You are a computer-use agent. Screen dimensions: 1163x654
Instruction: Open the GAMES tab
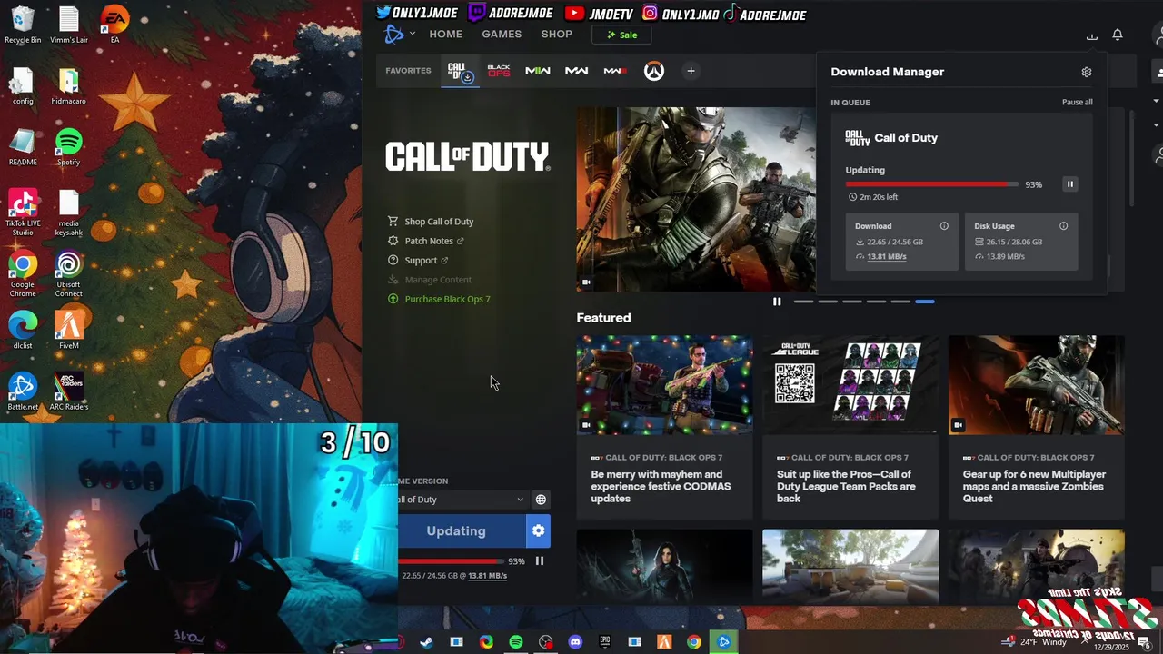click(x=502, y=35)
